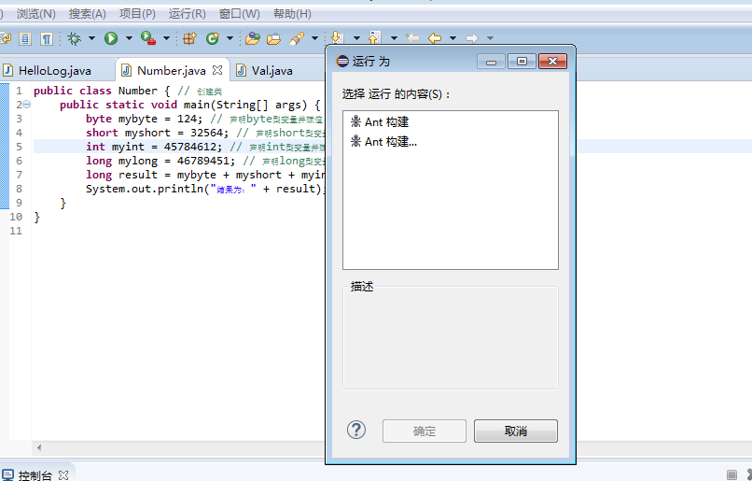Close the 控制台 console view
The height and width of the screenshot is (481, 752).
tap(63, 475)
